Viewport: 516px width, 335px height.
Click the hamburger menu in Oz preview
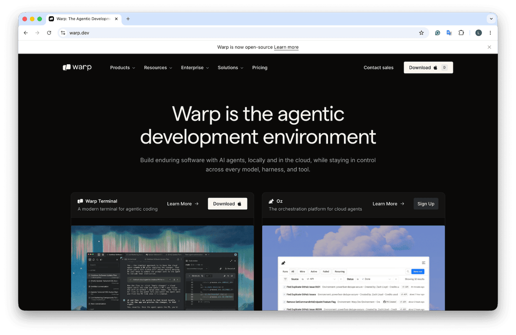pos(424,263)
